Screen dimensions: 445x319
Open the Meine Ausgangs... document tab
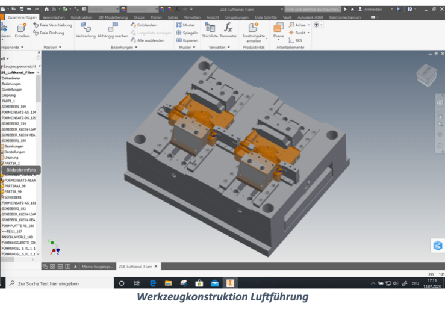coord(96,266)
